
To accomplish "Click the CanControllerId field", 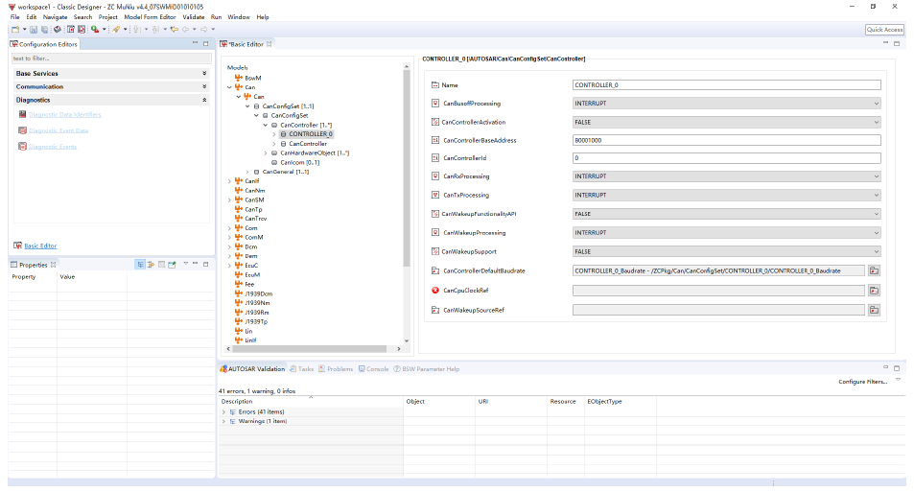I will pyautogui.click(x=726, y=158).
